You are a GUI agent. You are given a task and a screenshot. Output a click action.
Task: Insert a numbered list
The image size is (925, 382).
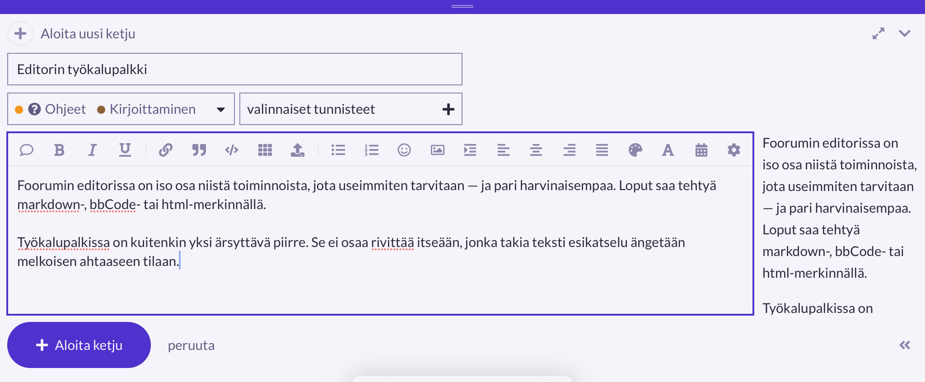click(371, 150)
